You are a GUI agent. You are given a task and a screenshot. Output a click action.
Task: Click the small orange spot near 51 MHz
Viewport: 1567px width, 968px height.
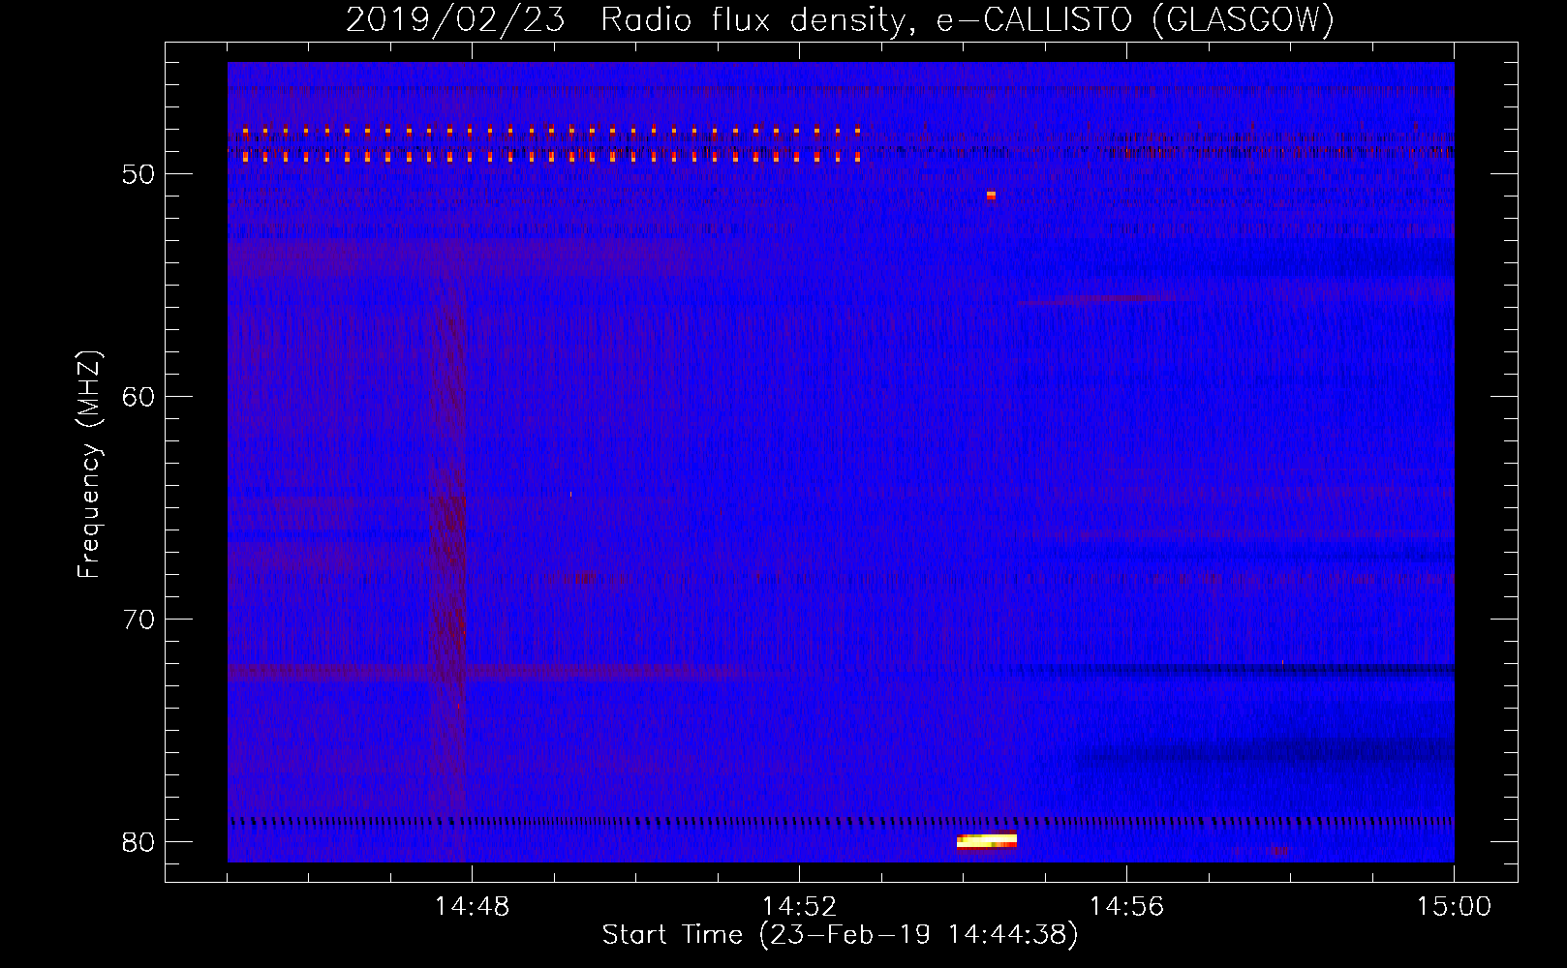(x=991, y=196)
